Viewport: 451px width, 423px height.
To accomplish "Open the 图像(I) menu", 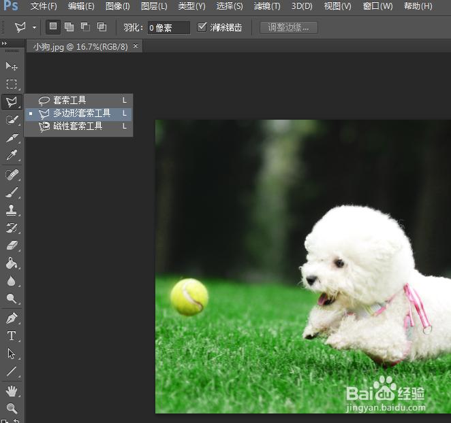I will point(118,6).
